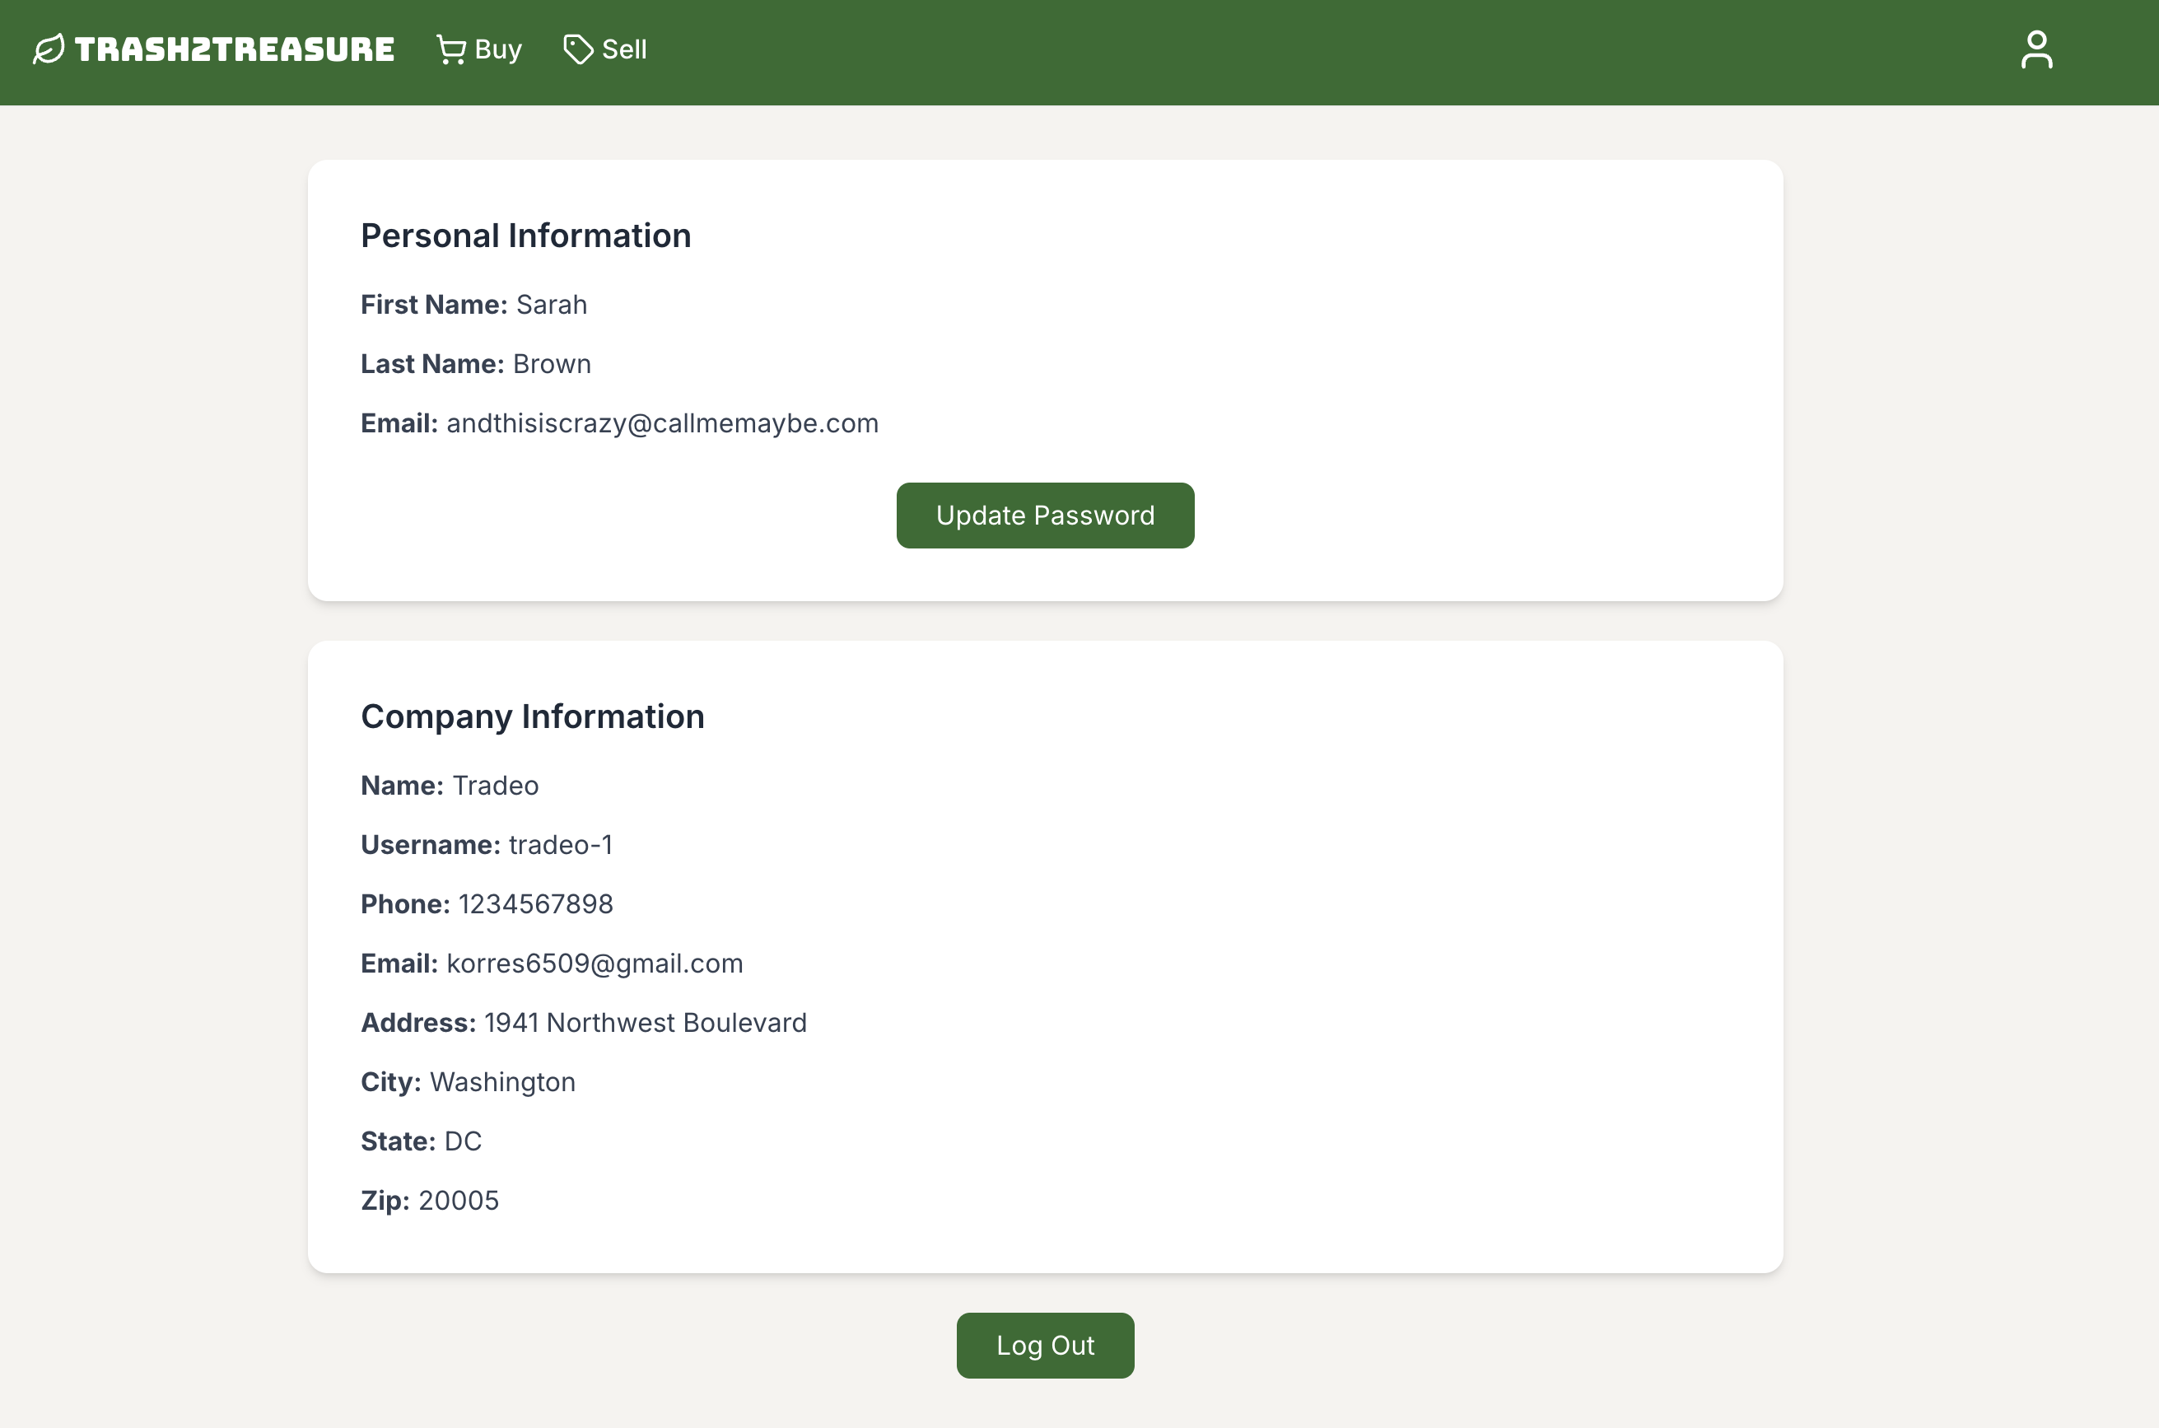Viewport: 2159px width, 1428px height.
Task: Click the Personal Information heading
Action: tap(525, 236)
